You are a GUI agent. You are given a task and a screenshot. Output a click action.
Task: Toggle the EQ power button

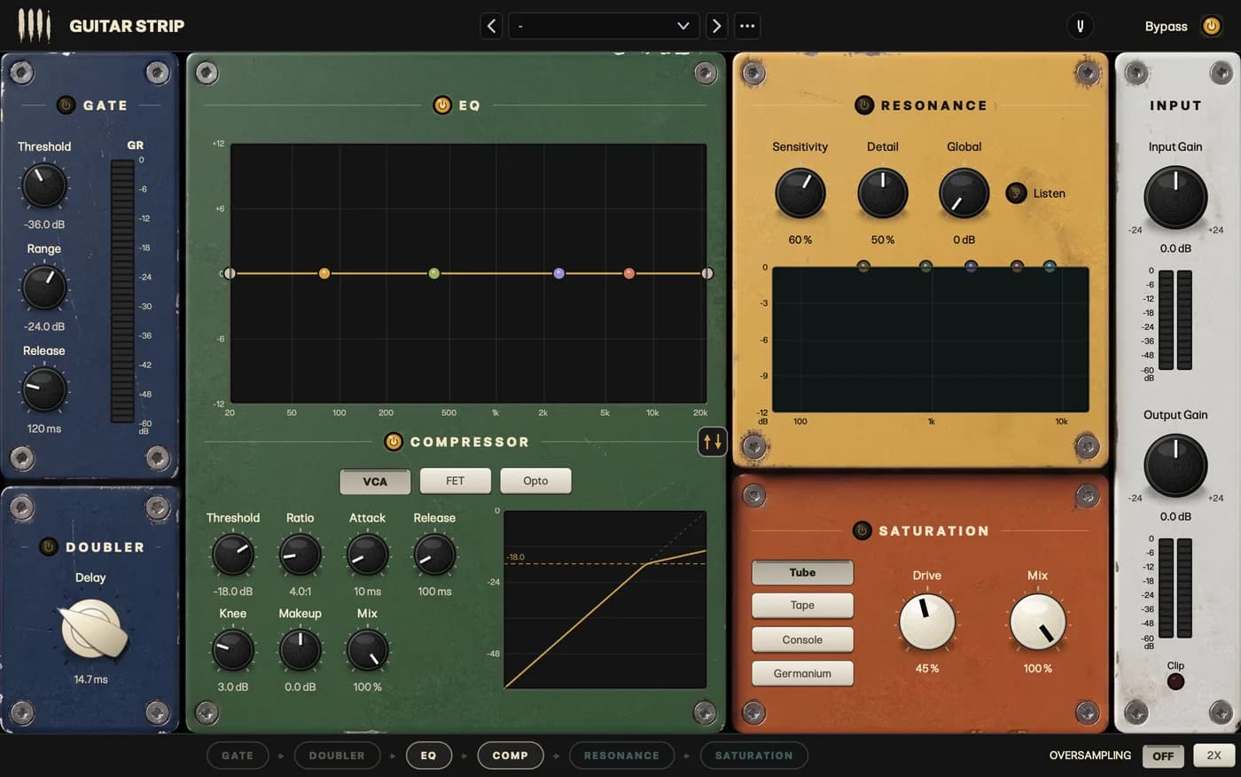pyautogui.click(x=441, y=105)
